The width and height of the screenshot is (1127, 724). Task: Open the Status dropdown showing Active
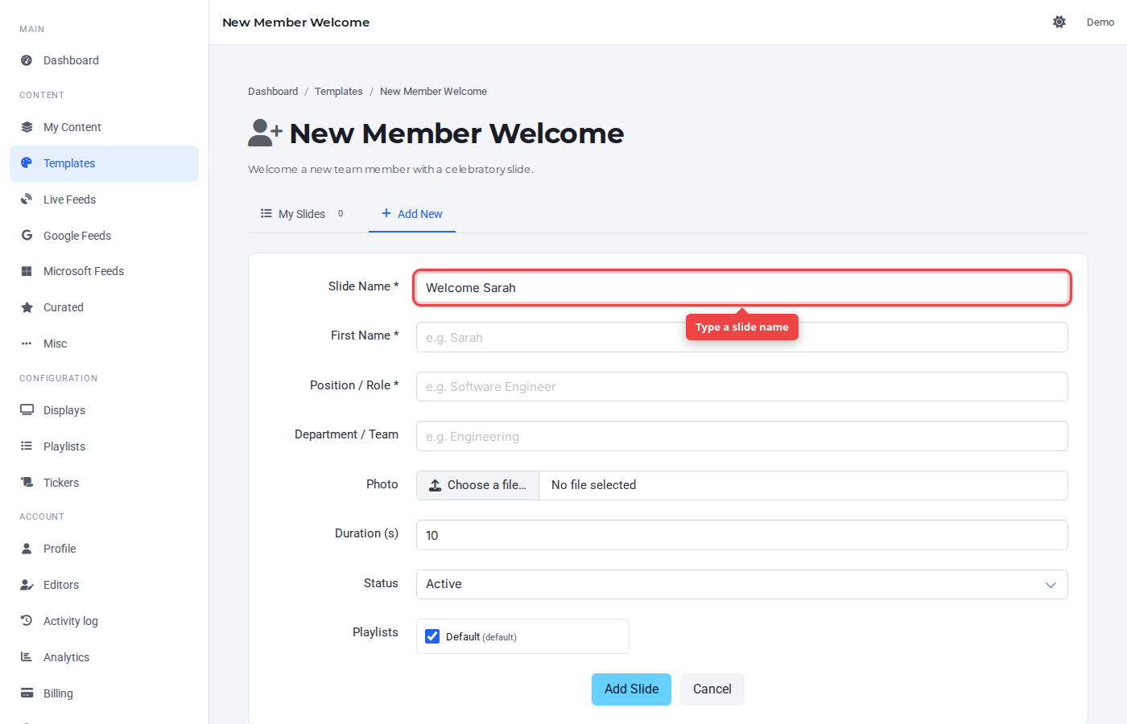[x=742, y=585]
